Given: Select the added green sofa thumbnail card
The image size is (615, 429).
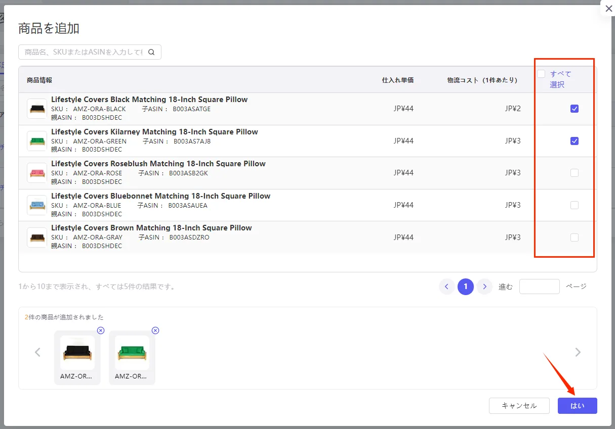Looking at the screenshot, I should point(132,358).
